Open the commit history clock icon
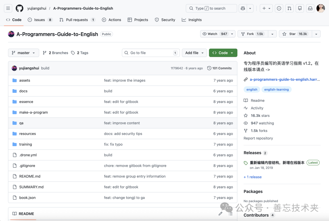Viewport: 329px width, 221px height. [x=209, y=68]
